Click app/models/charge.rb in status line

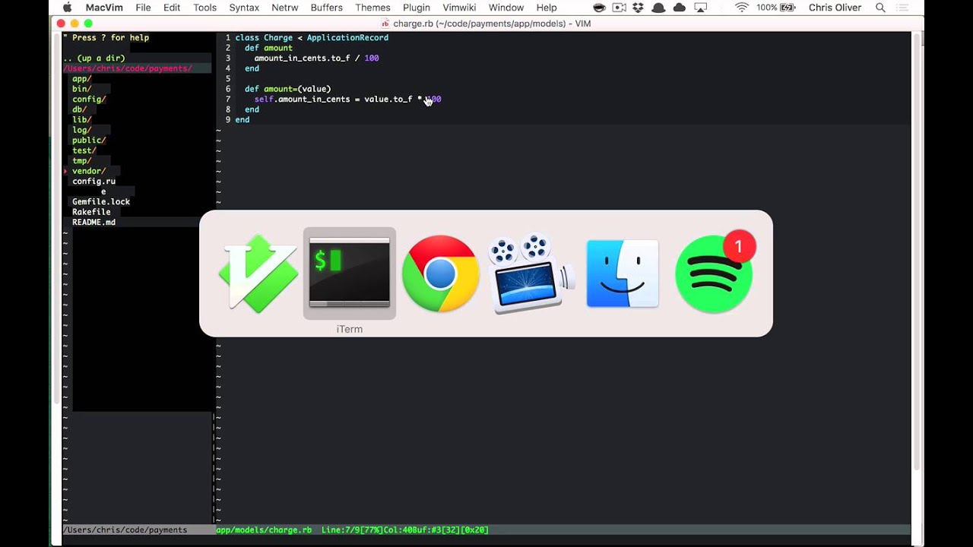pyautogui.click(x=264, y=530)
